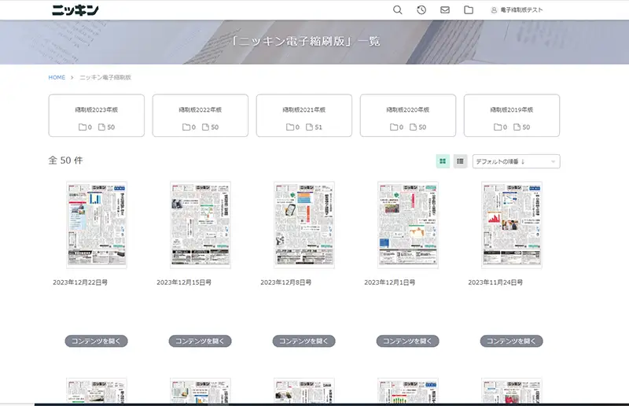Open the folder icon in header
The height and width of the screenshot is (406, 629).
(x=469, y=10)
